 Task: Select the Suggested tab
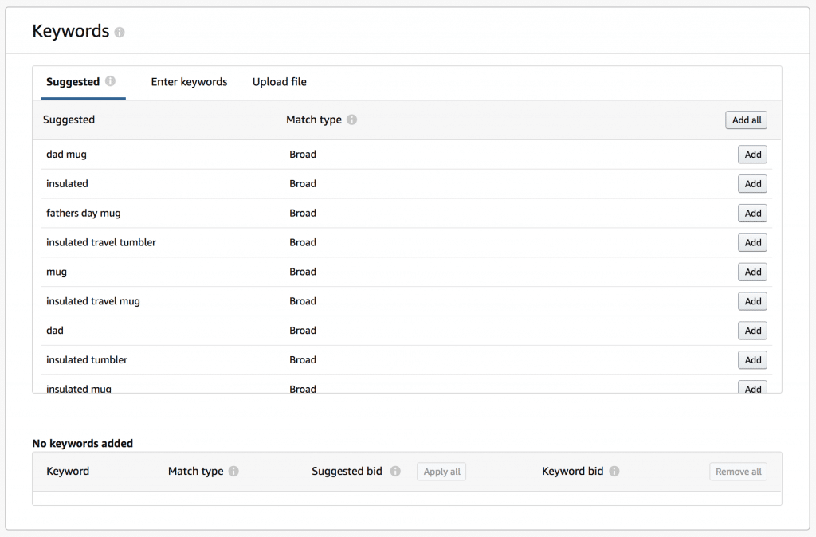click(x=73, y=82)
